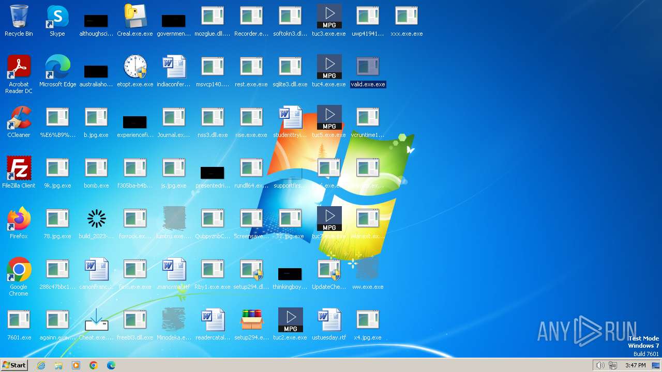Select the thinkingboy... black thumbnail file
This screenshot has width=662, height=372.
tap(290, 274)
